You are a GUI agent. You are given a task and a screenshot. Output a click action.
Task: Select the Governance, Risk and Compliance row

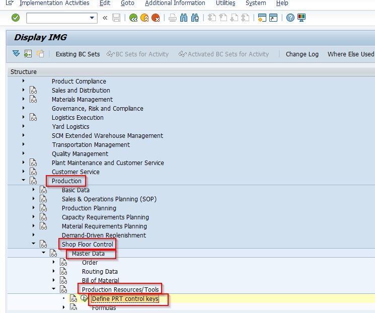(x=98, y=109)
